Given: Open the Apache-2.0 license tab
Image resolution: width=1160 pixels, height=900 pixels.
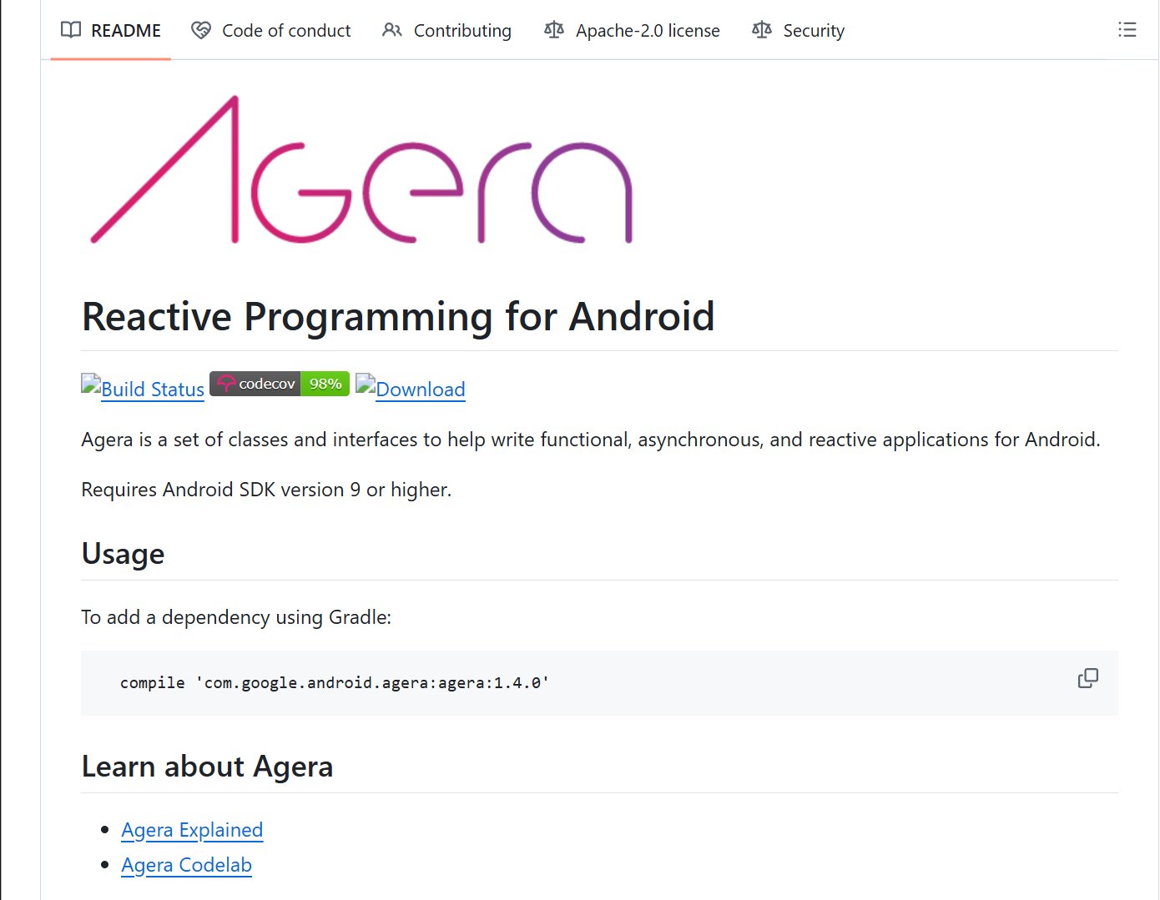Looking at the screenshot, I should 648,30.
